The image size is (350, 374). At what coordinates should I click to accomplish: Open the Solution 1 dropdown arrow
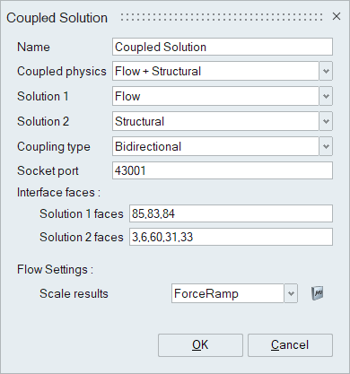coord(326,96)
